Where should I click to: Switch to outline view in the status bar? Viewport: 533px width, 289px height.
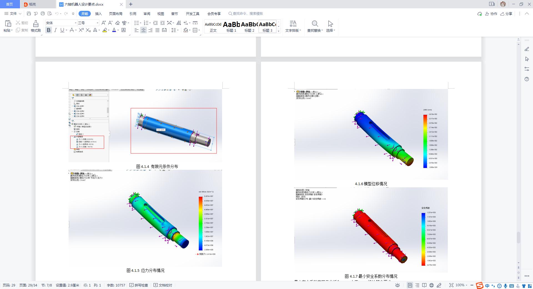click(x=417, y=285)
